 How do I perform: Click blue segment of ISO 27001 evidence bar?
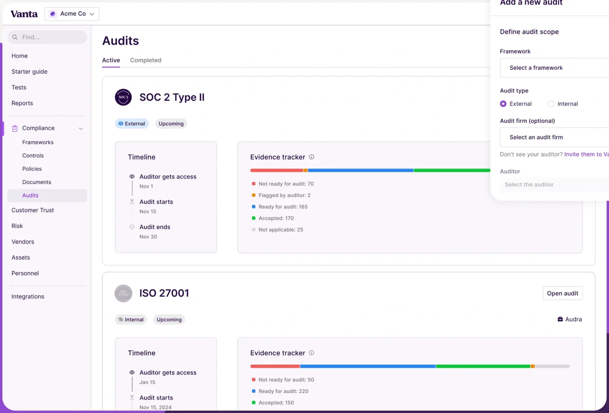[x=368, y=366]
